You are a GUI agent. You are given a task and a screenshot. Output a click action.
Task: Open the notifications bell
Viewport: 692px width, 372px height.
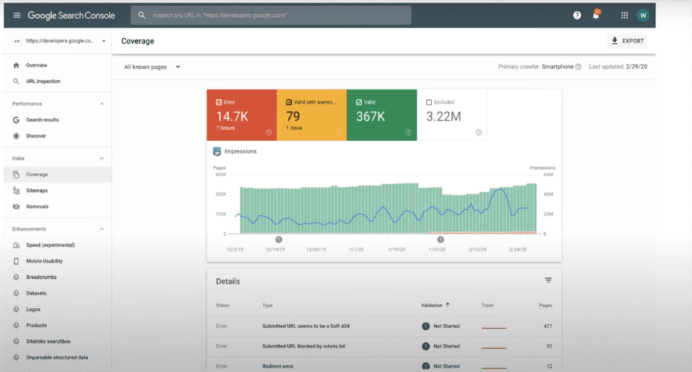click(596, 15)
